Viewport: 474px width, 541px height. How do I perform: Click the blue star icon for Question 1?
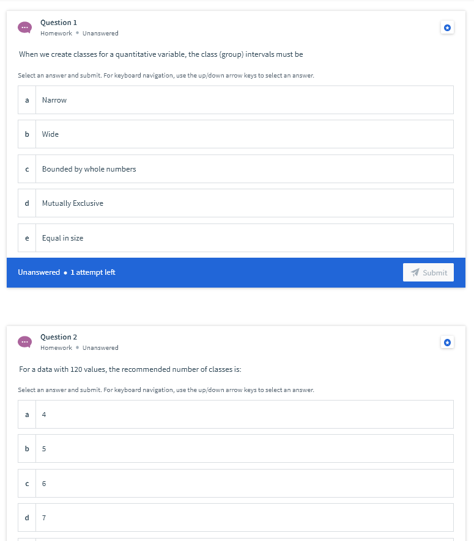point(447,27)
